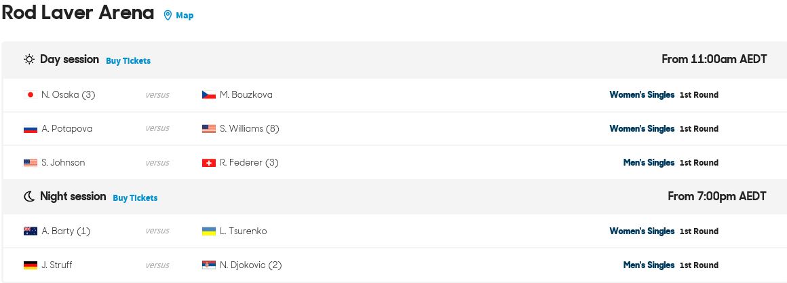This screenshot has height=283, width=787.
Task: Click the German flag beside J. Struff
Action: click(30, 265)
